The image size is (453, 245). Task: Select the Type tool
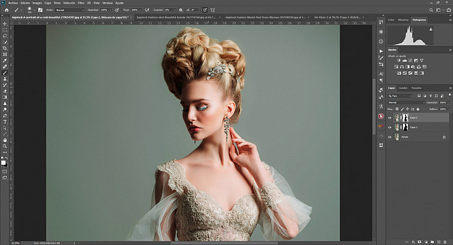tap(4, 122)
